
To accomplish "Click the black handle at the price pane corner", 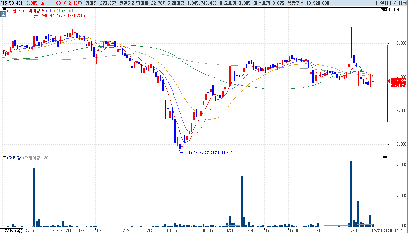I will point(4,10).
